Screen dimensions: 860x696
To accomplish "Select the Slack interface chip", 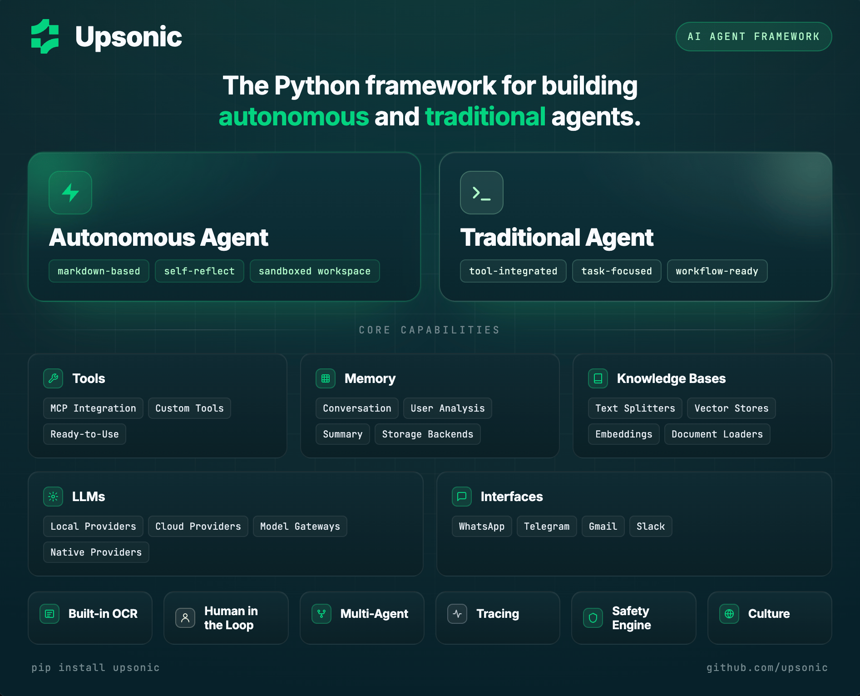I will pos(651,527).
